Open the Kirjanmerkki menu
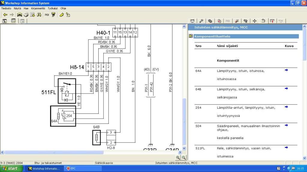The width and height of the screenshot is (307, 172). point(38,8)
